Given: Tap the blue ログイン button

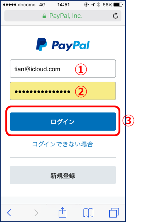Looking at the screenshot, I should tap(63, 122).
